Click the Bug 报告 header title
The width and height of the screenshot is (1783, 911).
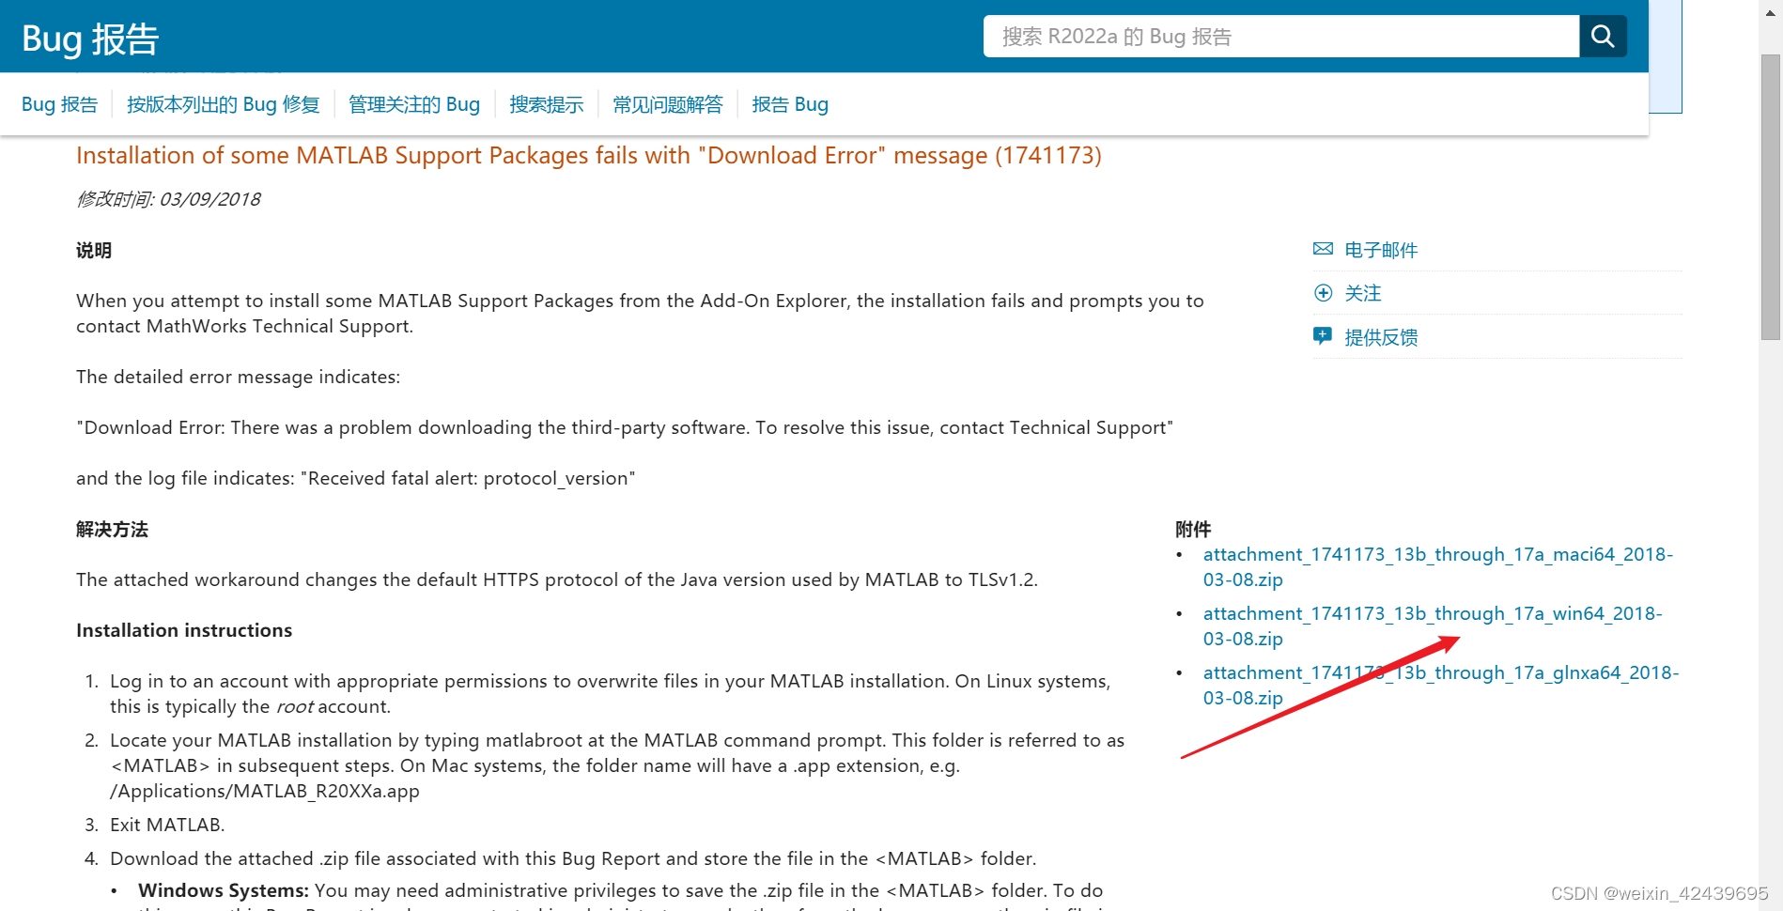pyautogui.click(x=90, y=39)
